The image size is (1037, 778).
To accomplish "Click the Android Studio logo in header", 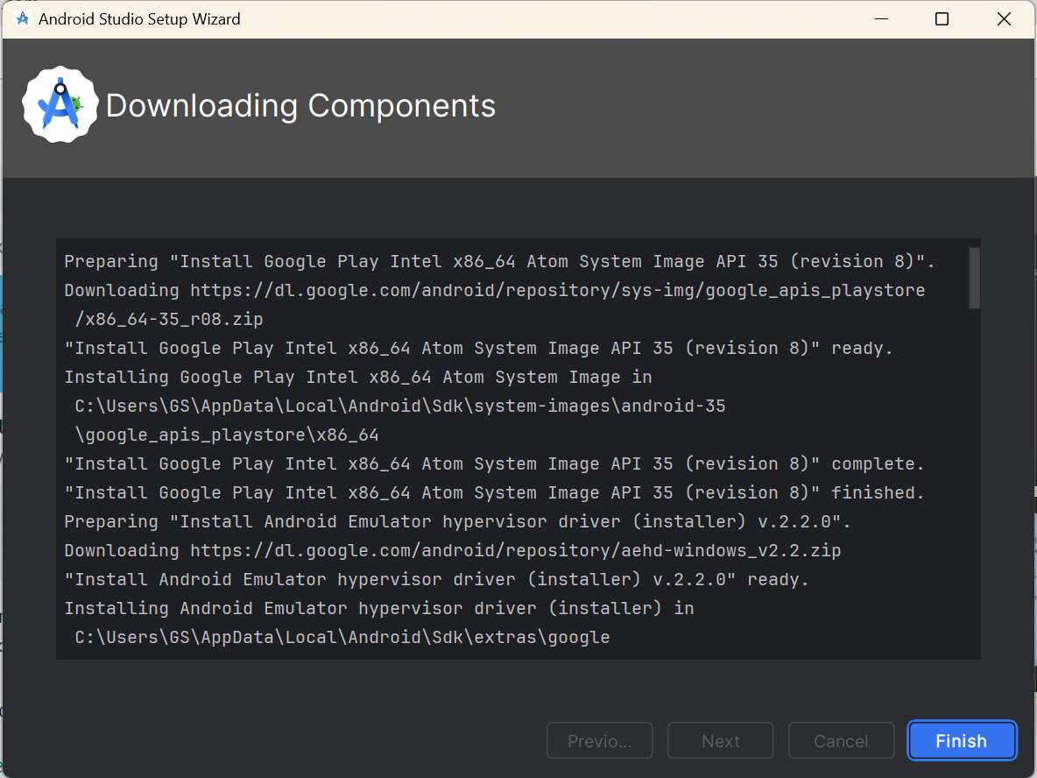I will [60, 104].
